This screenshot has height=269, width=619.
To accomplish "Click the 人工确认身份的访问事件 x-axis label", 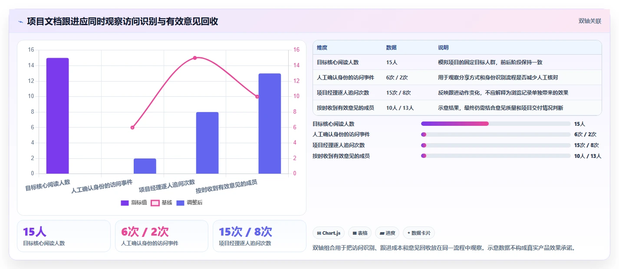I will click(x=102, y=187).
